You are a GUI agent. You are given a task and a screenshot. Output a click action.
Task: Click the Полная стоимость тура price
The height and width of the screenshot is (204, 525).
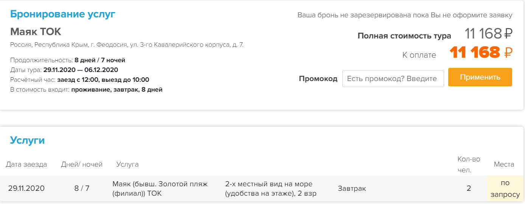click(488, 34)
